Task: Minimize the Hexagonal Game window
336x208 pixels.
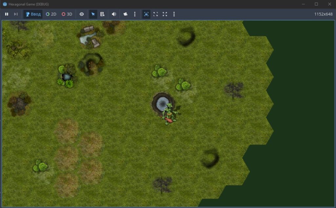Action: 303,4
